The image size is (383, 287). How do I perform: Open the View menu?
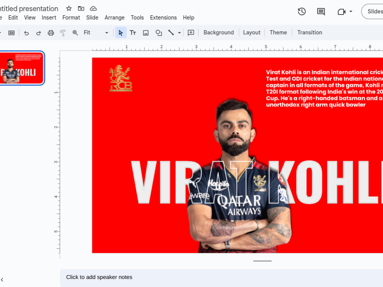tap(30, 18)
